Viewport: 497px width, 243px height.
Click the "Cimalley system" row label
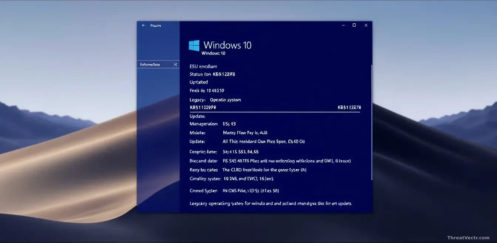[205, 179]
